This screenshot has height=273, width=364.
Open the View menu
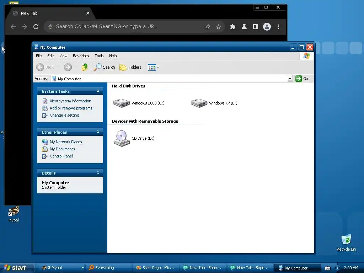point(63,56)
